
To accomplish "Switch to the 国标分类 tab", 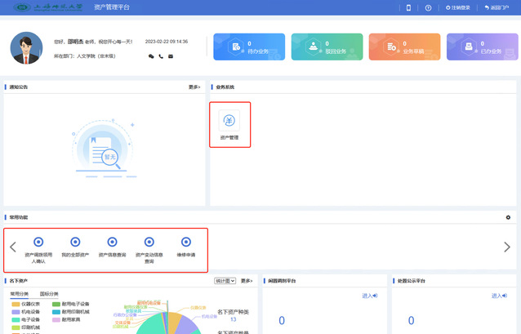I will coord(49,294).
